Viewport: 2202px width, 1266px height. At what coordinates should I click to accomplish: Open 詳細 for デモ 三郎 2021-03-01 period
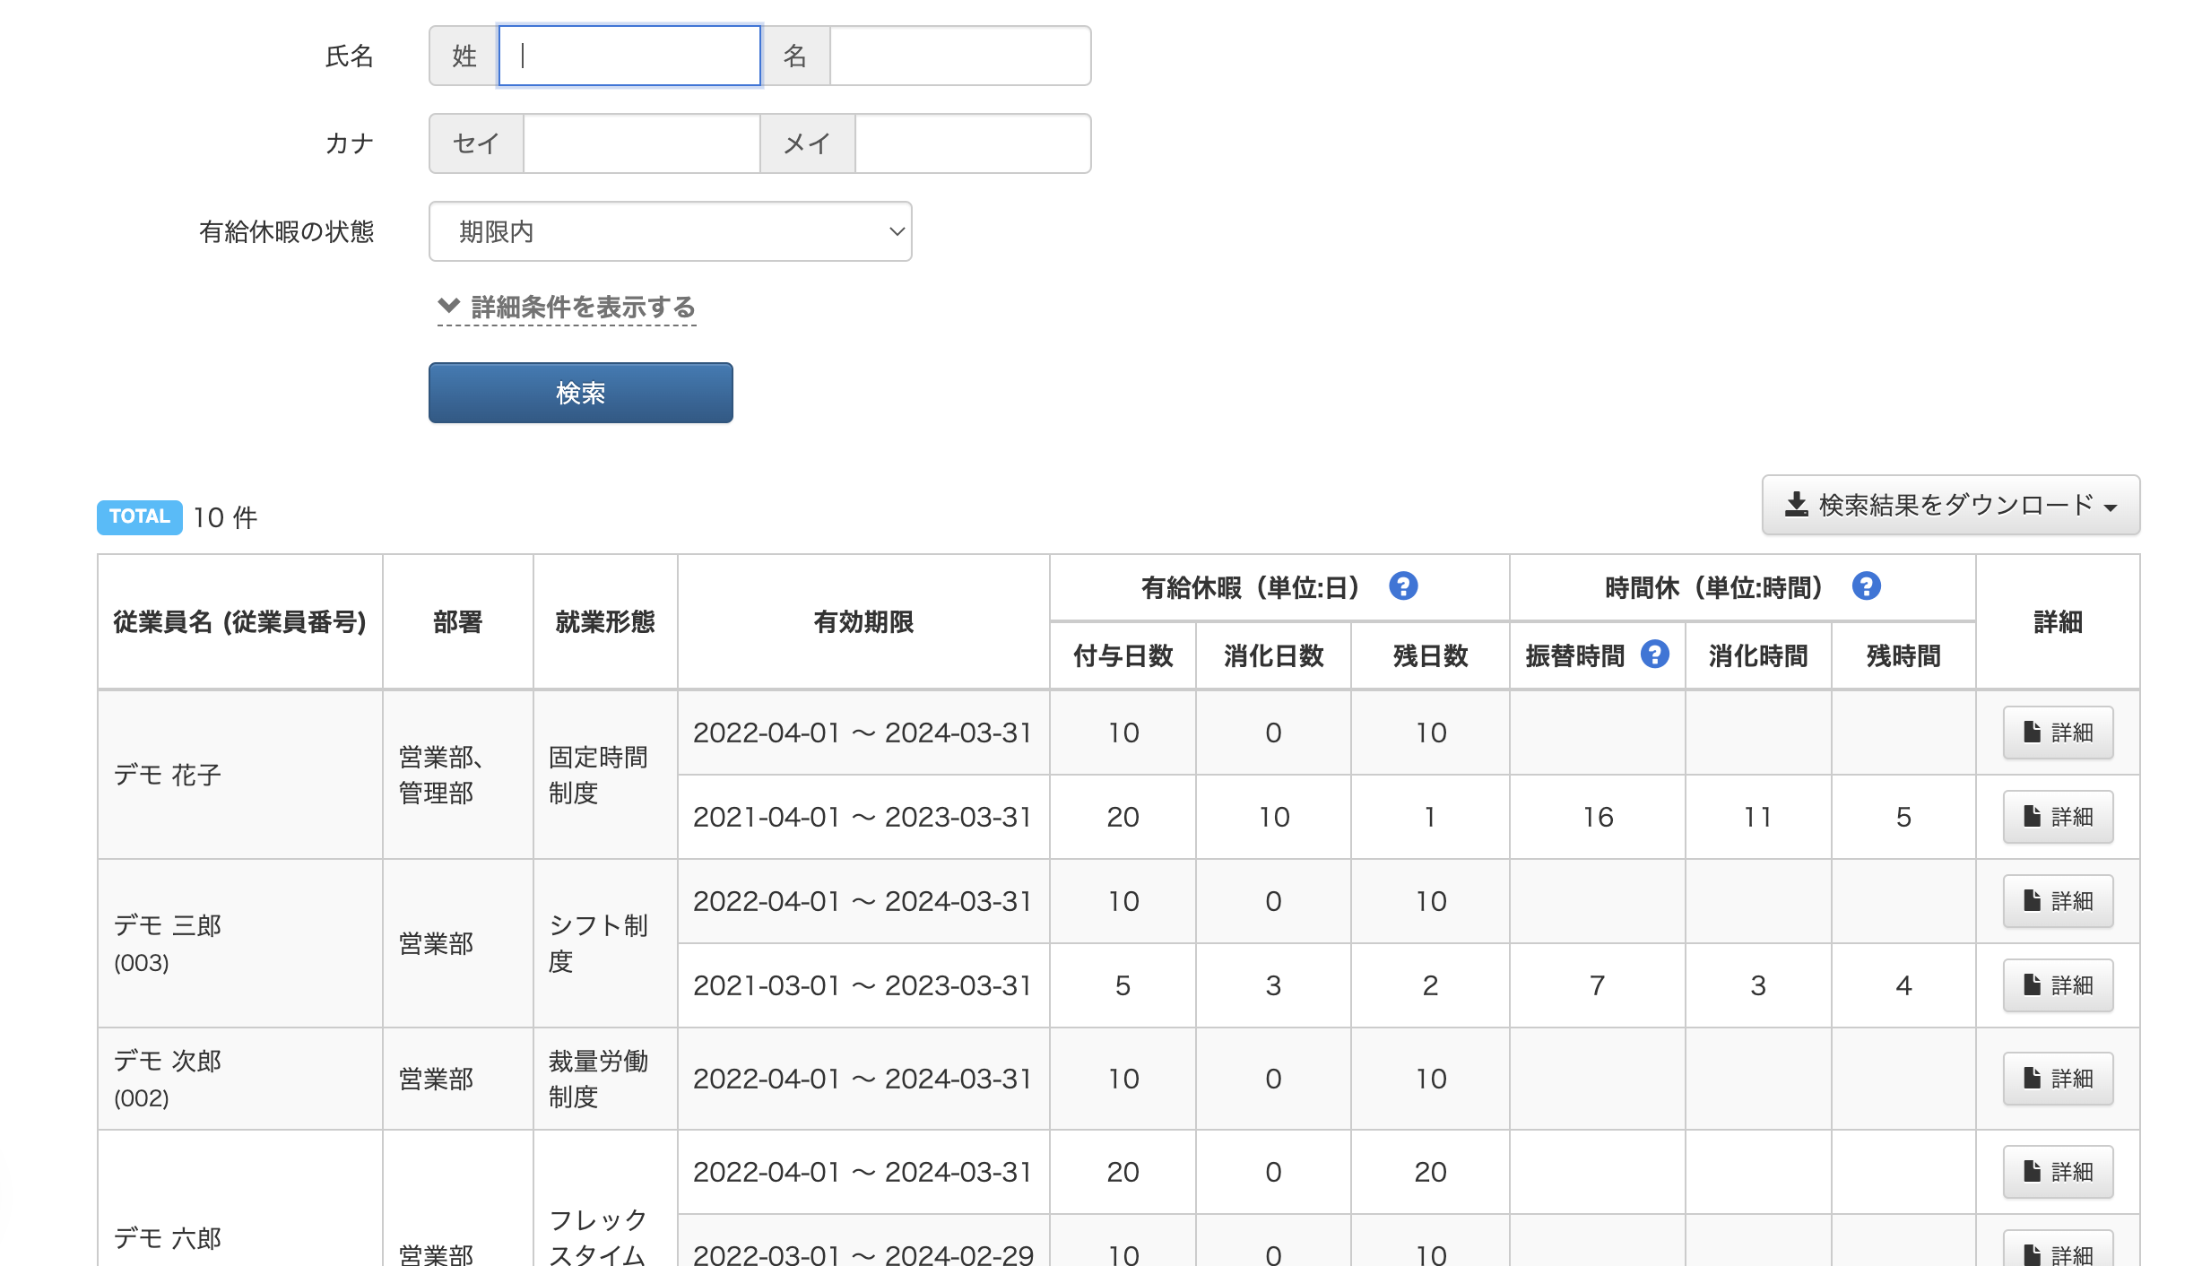(x=2058, y=985)
